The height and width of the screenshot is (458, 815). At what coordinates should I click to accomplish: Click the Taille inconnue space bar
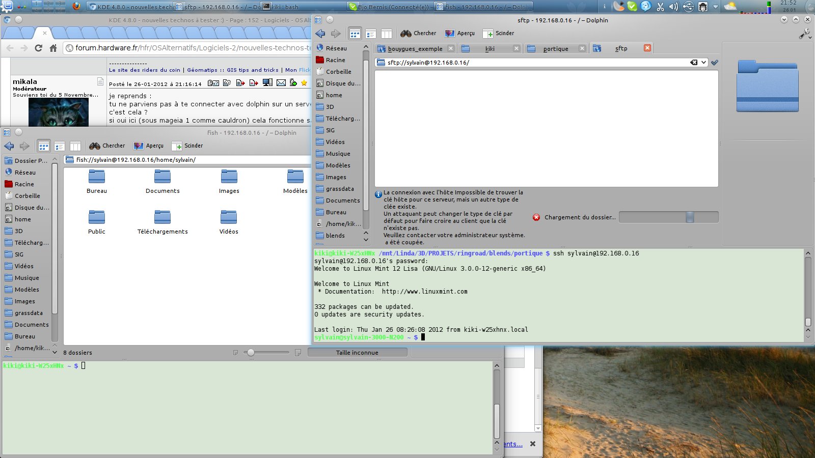(x=357, y=353)
